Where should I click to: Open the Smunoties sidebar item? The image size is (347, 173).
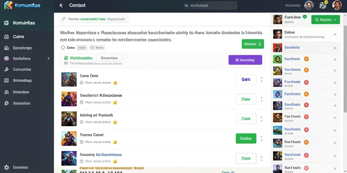click(27, 103)
